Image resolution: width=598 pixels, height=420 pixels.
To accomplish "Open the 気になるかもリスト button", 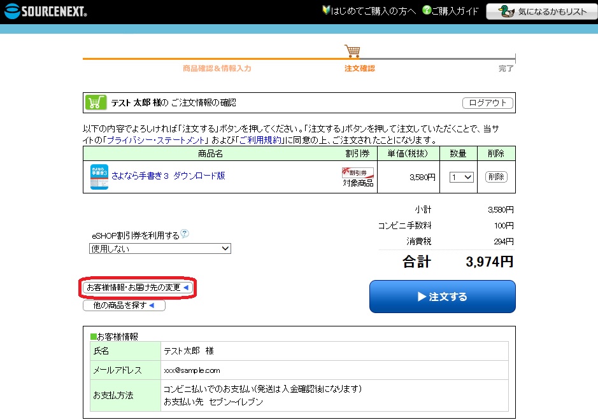I will click(542, 11).
